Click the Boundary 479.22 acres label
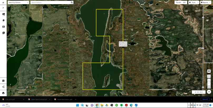Viewport: 213px width, 108px height. point(123,44)
